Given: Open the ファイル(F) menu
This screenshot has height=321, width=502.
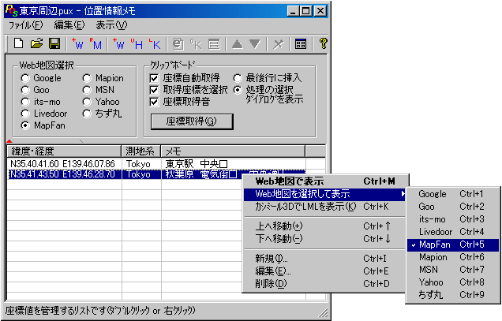Looking at the screenshot, I should tap(25, 25).
